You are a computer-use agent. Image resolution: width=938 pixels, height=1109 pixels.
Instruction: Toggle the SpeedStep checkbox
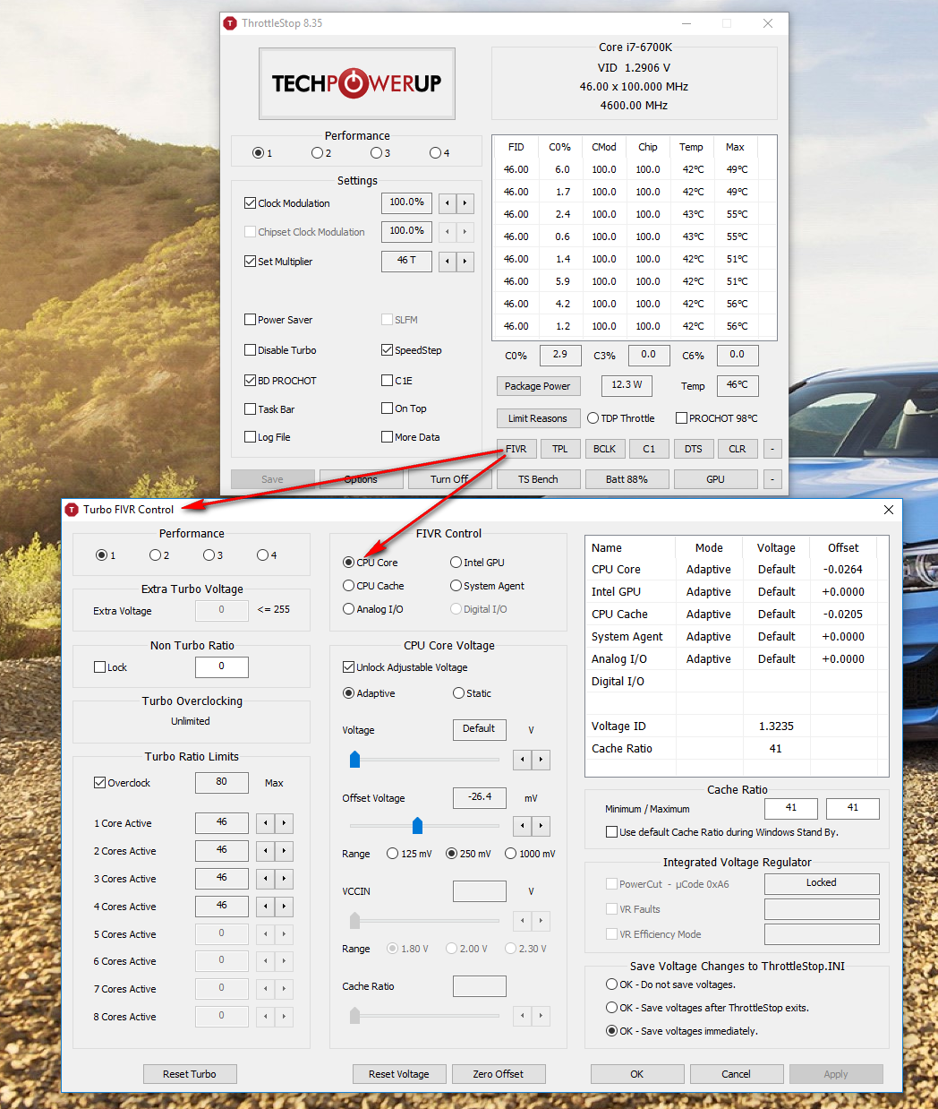[388, 350]
